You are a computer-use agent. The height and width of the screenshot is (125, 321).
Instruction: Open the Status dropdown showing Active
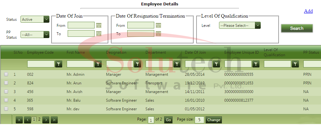click(35, 20)
